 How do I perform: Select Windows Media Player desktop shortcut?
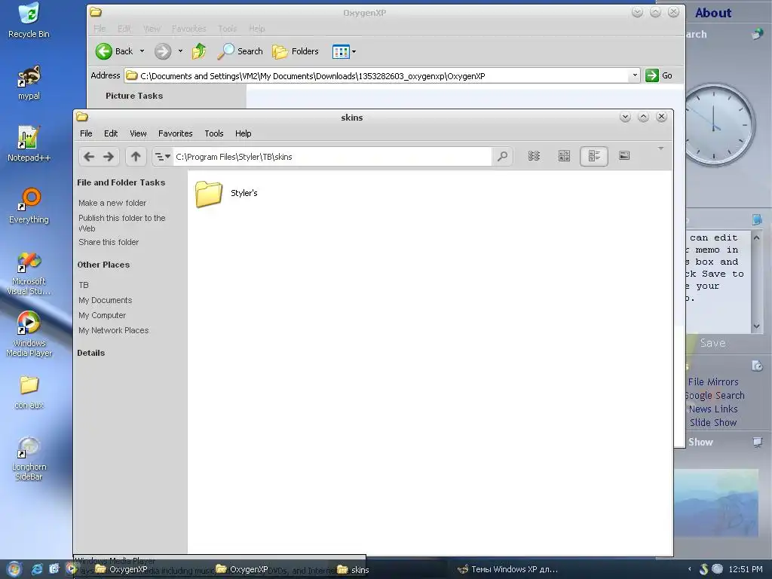(29, 334)
